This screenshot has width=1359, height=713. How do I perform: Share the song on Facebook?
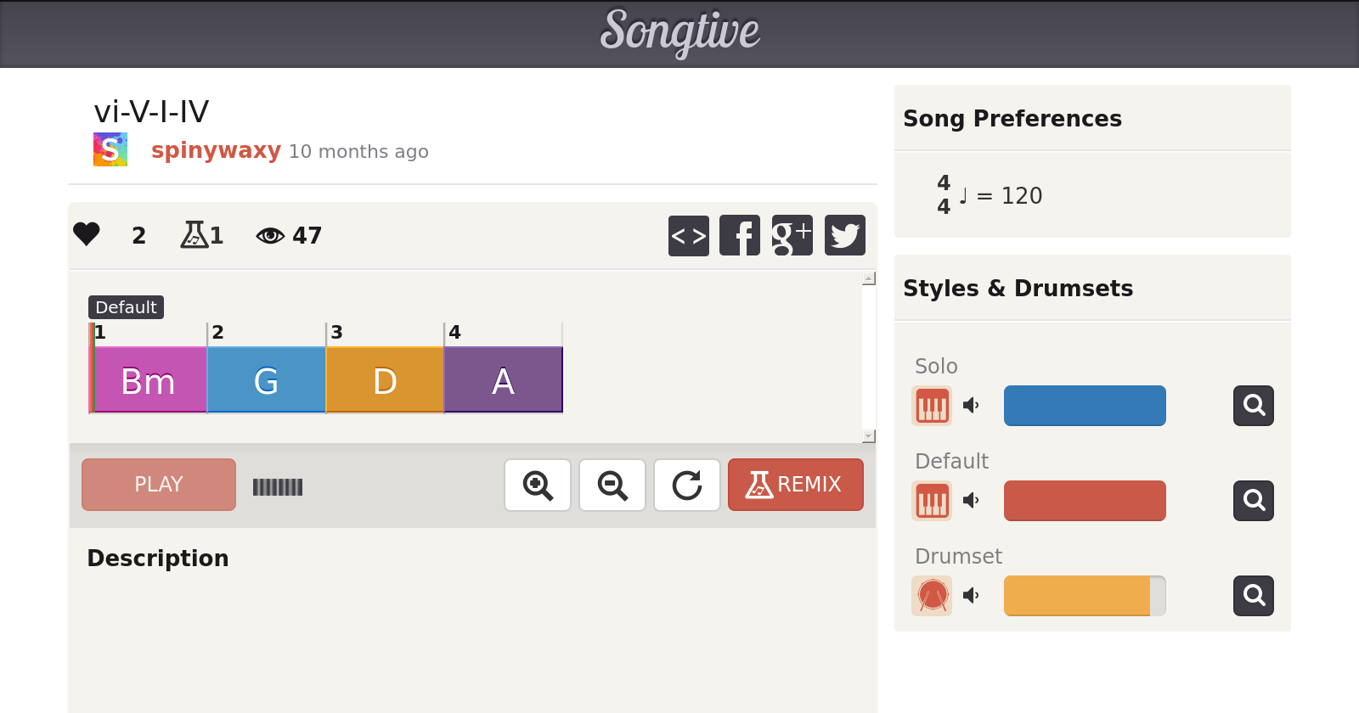(740, 235)
